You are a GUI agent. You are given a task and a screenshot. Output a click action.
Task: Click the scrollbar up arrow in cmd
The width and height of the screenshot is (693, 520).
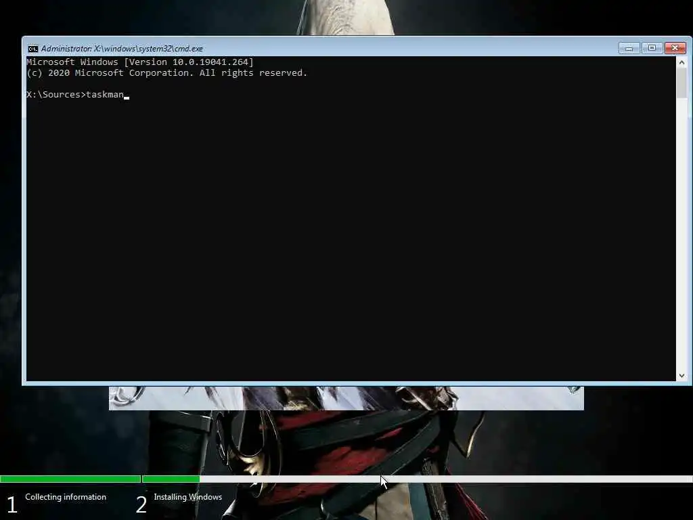pos(681,62)
